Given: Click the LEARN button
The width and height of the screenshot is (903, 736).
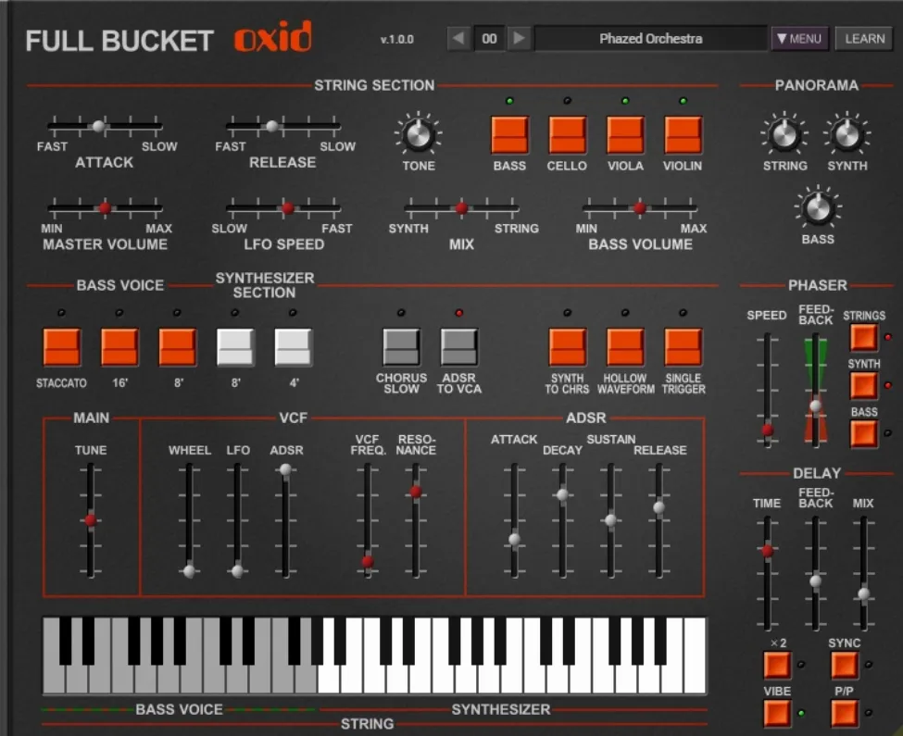Looking at the screenshot, I should click(864, 39).
